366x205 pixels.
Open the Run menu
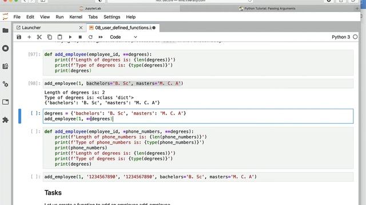point(59,17)
